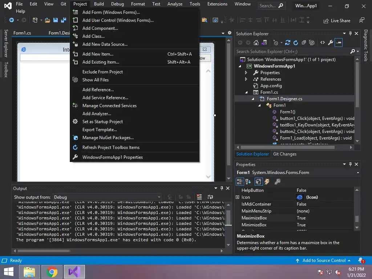The height and width of the screenshot is (279, 372).
Task: Toggle Word Wrap in Output panel
Action: [210, 197]
